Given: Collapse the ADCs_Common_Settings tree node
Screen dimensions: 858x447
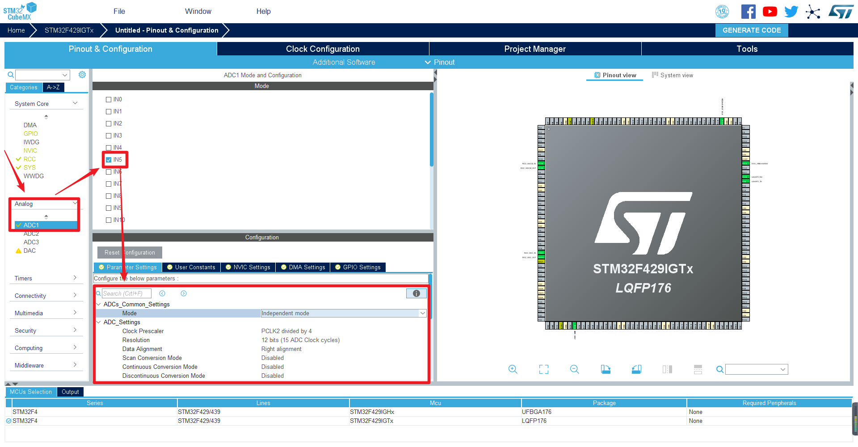Looking at the screenshot, I should (x=98, y=304).
